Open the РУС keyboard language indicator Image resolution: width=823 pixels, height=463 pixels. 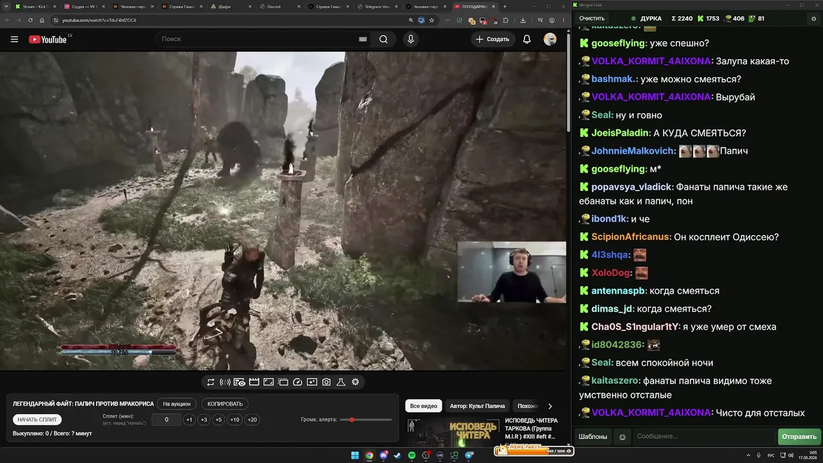(771, 456)
